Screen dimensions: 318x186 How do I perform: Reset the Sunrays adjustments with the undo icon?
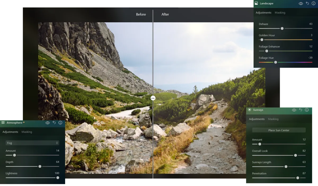pos(301,110)
